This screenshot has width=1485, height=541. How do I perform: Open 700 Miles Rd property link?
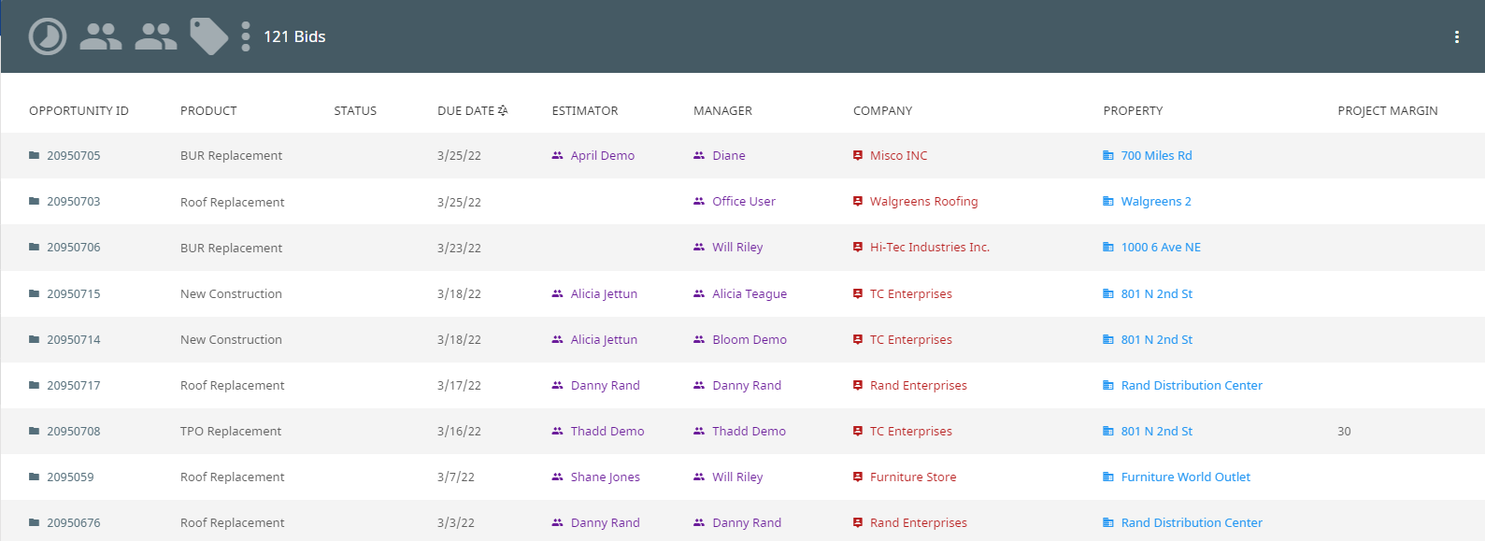point(1157,155)
